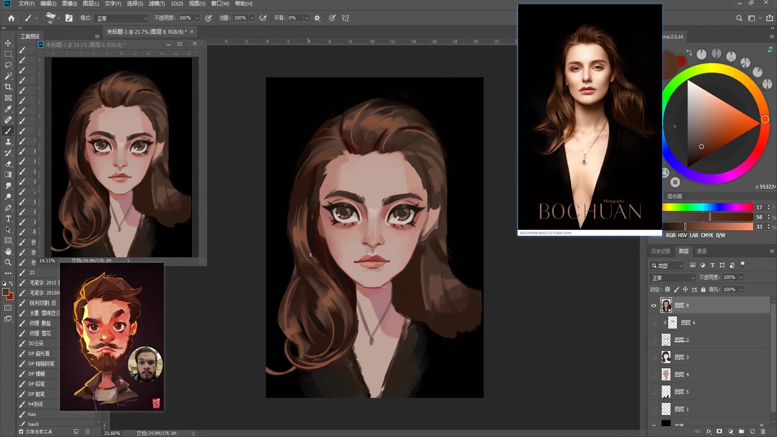Viewport: 777px width, 437px height.
Task: Click the 图层 8 layer thumbnail
Action: coord(666,305)
